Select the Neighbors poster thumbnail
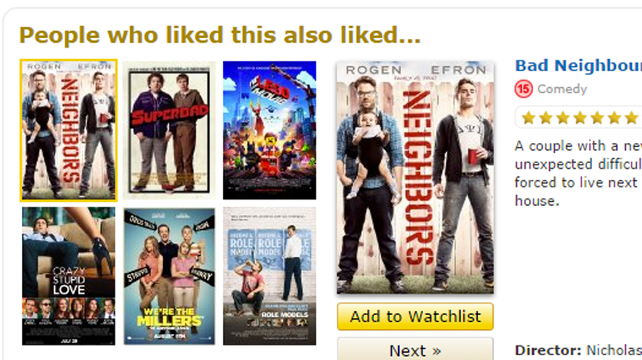This screenshot has width=642, height=360. (69, 130)
